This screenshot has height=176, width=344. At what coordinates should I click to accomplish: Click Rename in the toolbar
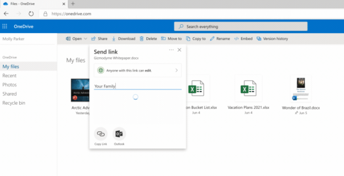[x=220, y=39]
